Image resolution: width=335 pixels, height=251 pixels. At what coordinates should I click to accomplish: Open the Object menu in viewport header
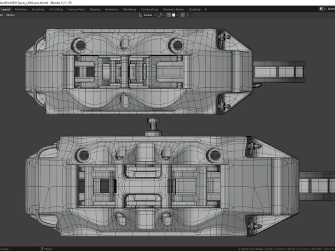coord(10,15)
